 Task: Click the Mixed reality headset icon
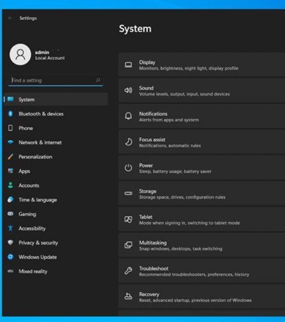point(10,271)
